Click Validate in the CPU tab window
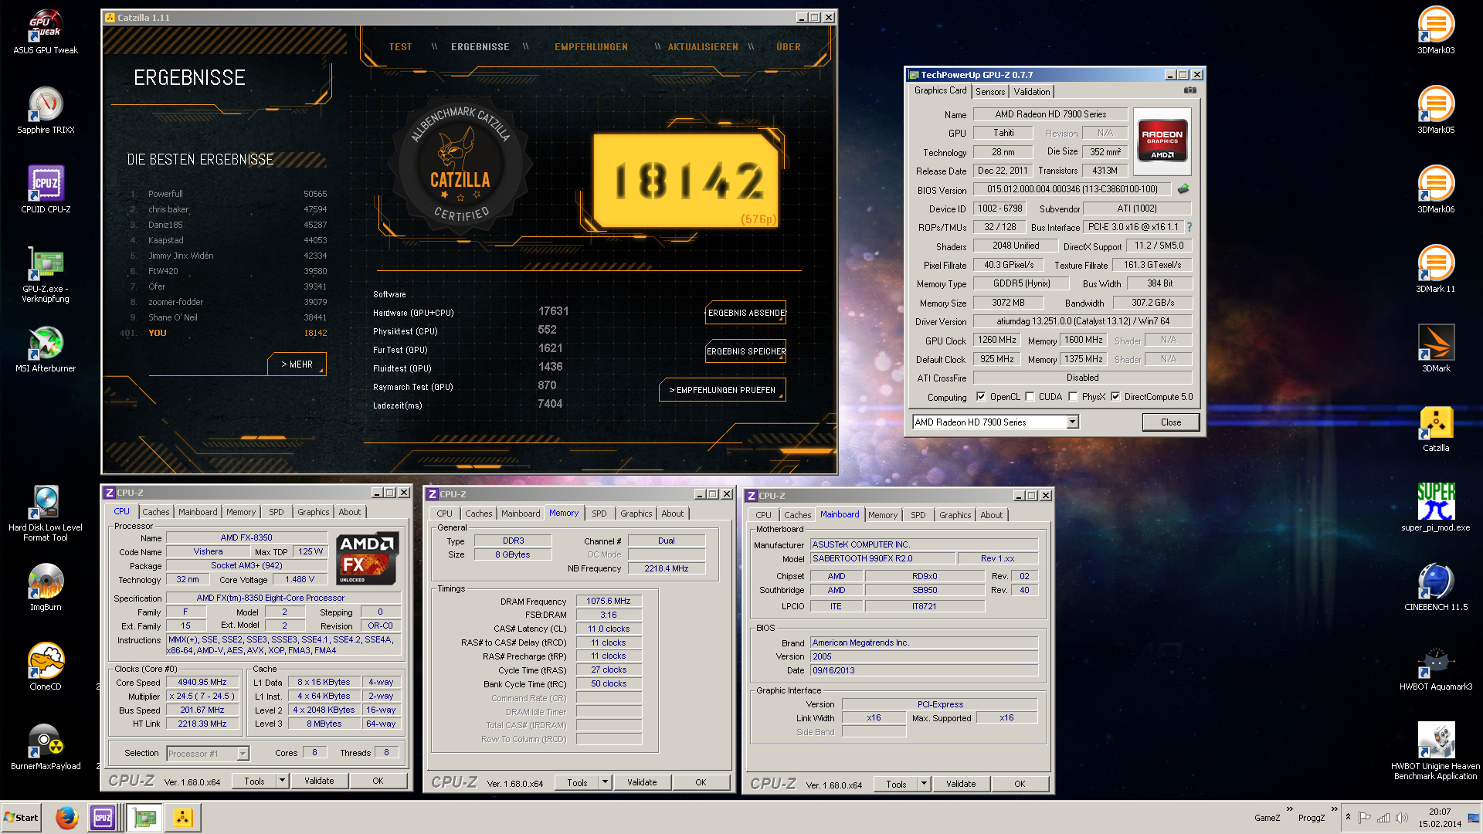 click(x=319, y=781)
